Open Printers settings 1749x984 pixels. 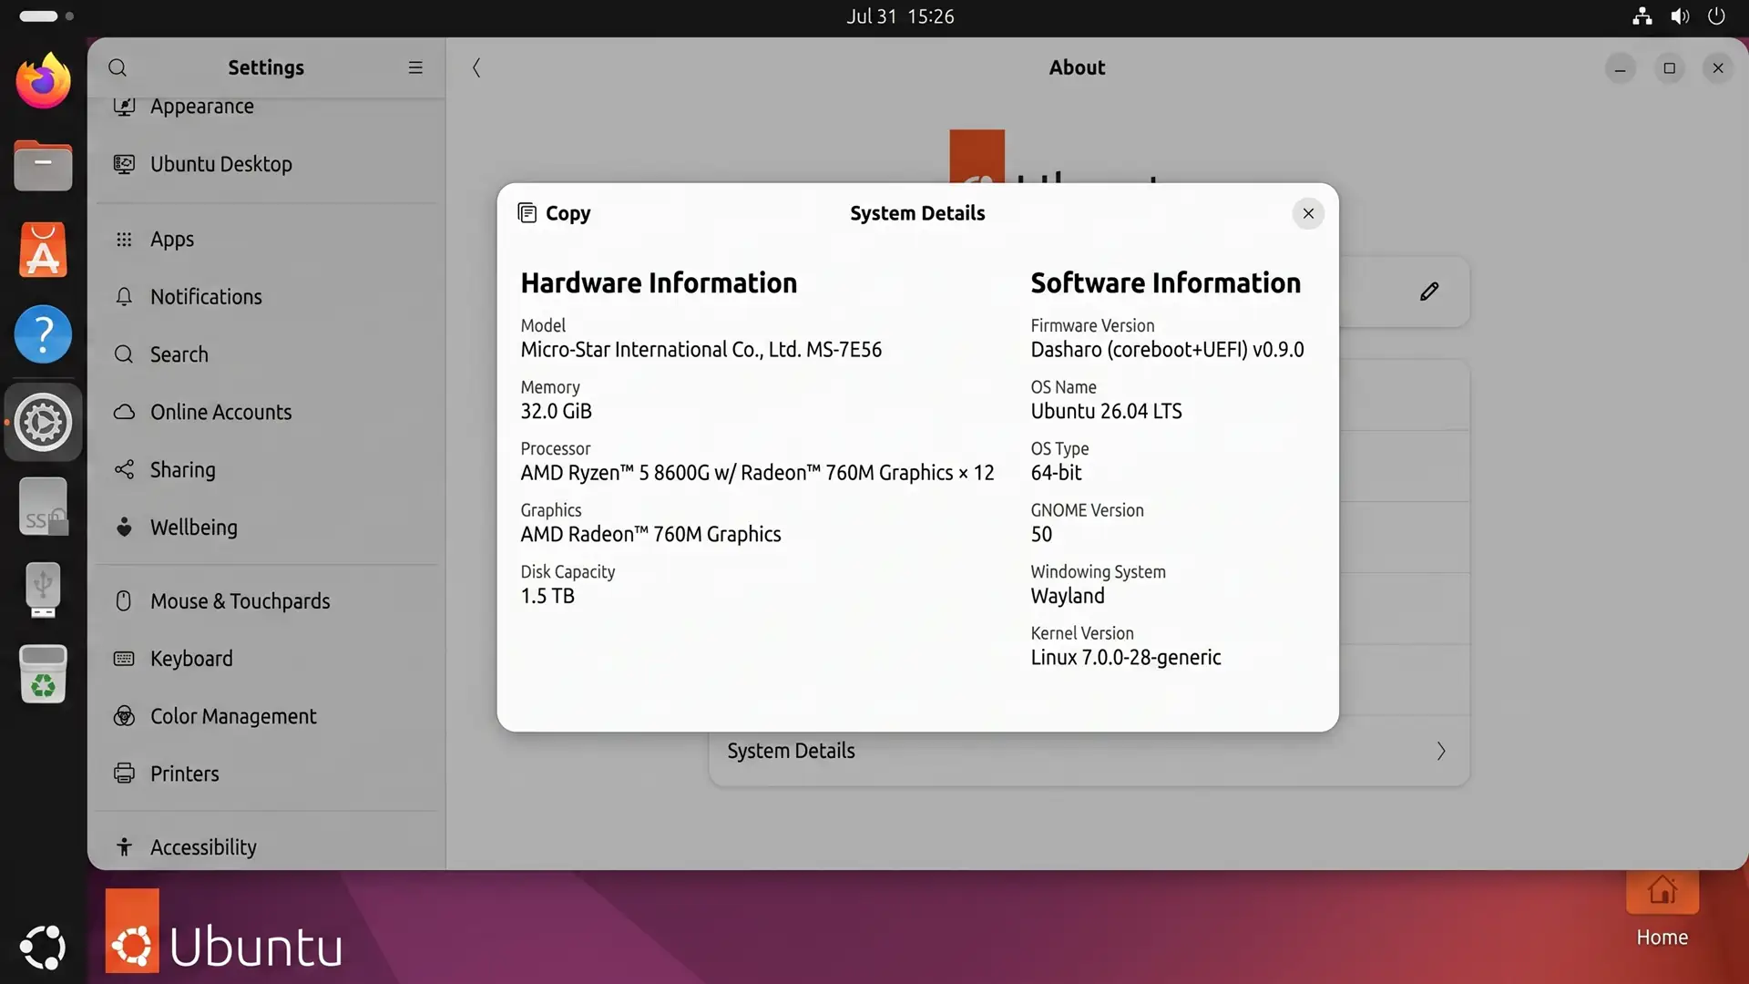click(x=266, y=774)
